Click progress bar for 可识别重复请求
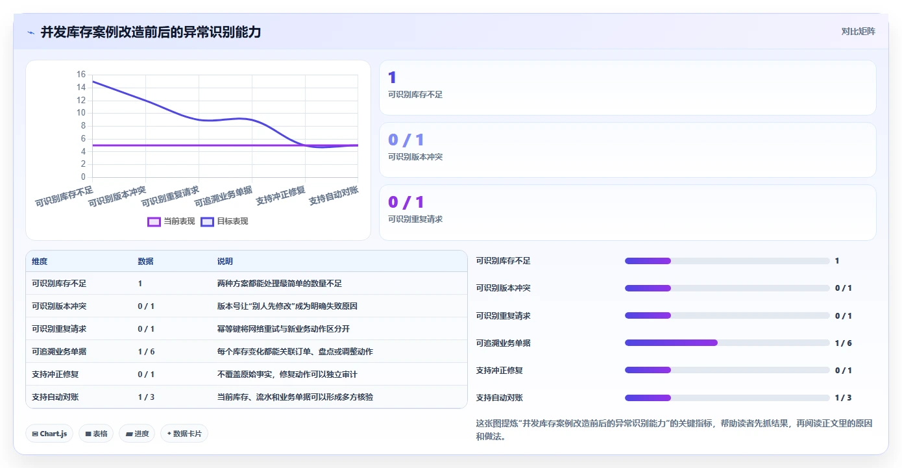The height and width of the screenshot is (468, 902). (727, 315)
